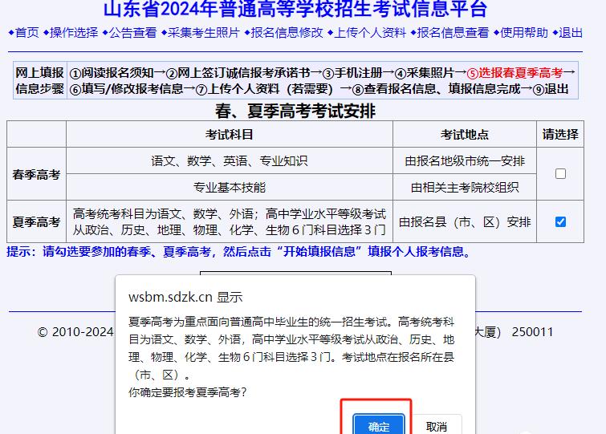Click the 考试地点 column header

[x=465, y=134]
